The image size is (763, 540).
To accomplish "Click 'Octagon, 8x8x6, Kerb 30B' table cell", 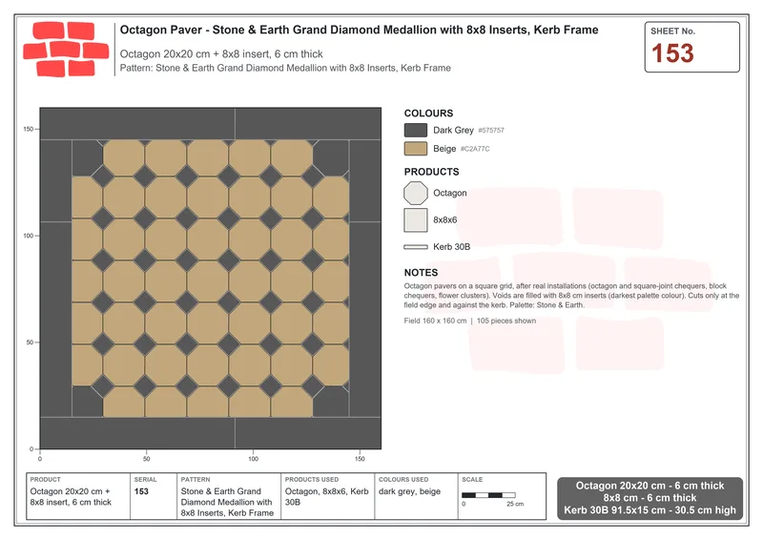I will pyautogui.click(x=327, y=497).
